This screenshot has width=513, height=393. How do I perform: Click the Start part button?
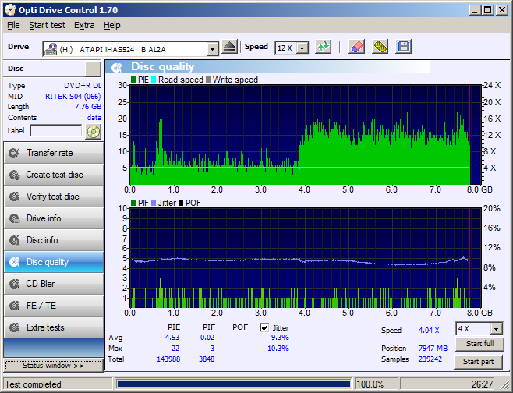479,362
